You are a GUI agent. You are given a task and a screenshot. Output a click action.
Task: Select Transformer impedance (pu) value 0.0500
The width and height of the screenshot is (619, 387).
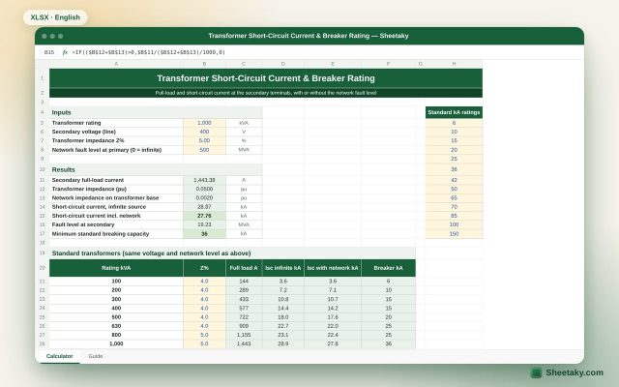coord(204,189)
